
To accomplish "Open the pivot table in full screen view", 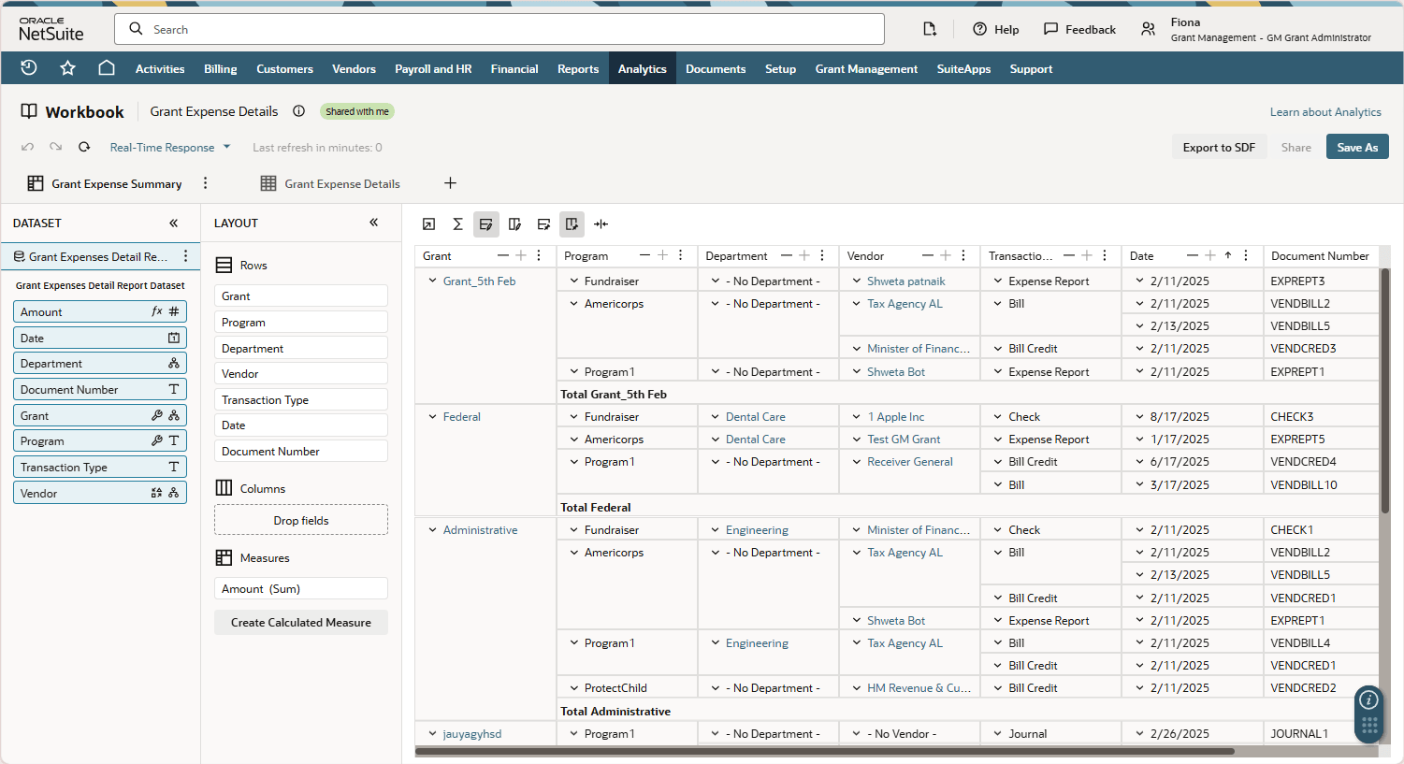I will point(428,223).
